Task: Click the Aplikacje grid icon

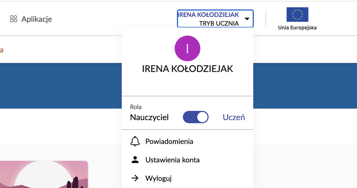Action: point(14,19)
